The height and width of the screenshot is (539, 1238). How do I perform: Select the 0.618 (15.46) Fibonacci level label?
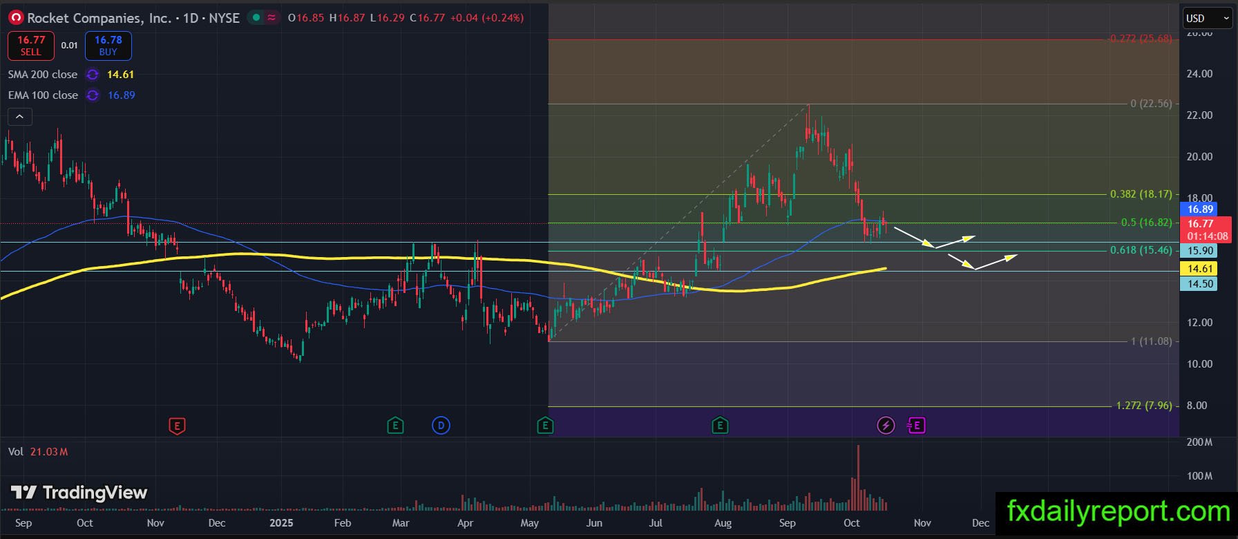(1141, 250)
